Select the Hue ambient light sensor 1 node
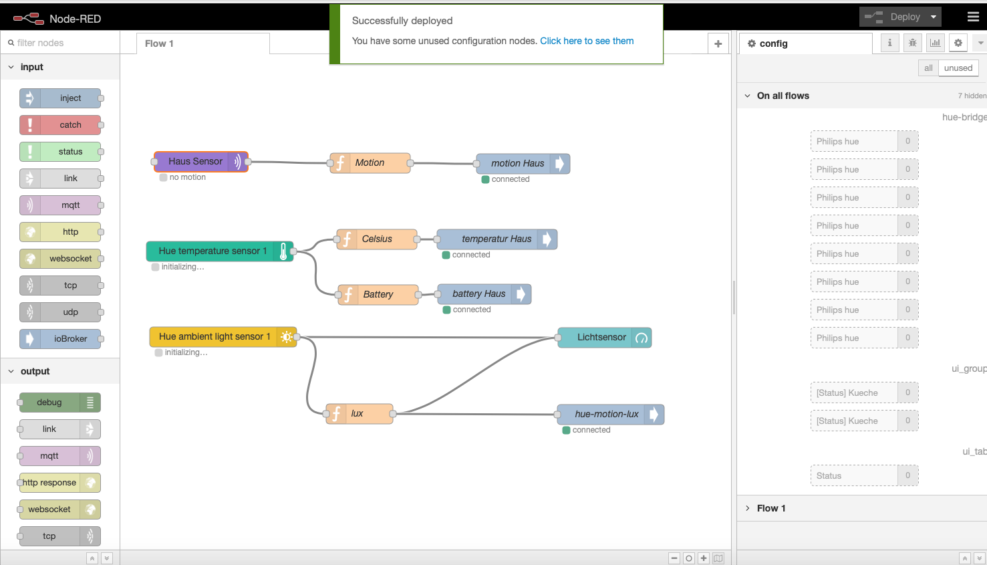 point(223,337)
